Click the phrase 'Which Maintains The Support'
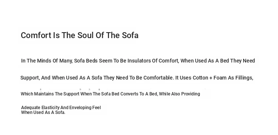The height and width of the screenshot is (135, 278). (x=50, y=94)
